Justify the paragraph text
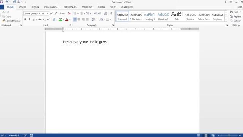The height and width of the screenshot is (137, 243). click(x=87, y=19)
